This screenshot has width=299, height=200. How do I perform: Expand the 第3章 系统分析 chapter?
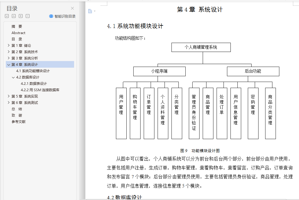(x=9, y=58)
